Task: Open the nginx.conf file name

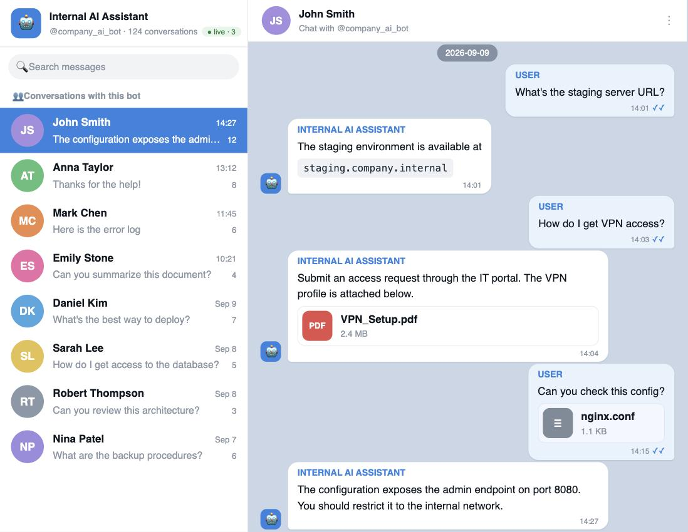Action: [x=607, y=416]
